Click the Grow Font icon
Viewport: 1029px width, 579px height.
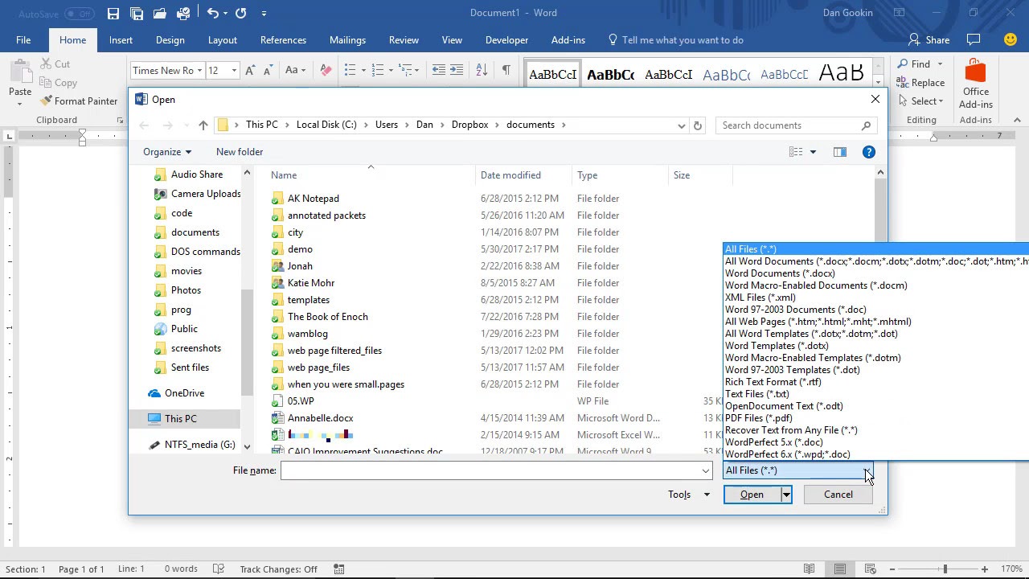250,70
